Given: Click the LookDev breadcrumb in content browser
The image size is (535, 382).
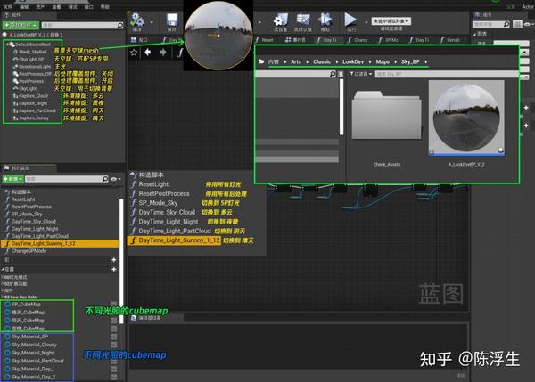Looking at the screenshot, I should point(353,61).
